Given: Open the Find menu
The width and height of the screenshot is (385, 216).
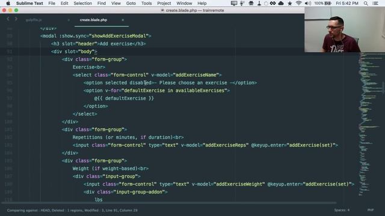Looking at the screenshot, I should [x=102, y=3].
